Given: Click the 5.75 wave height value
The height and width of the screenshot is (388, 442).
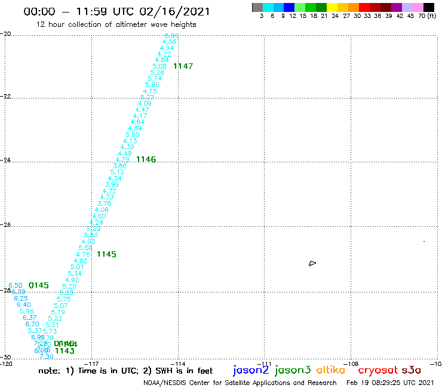Looking at the screenshot, I should pos(64,299).
